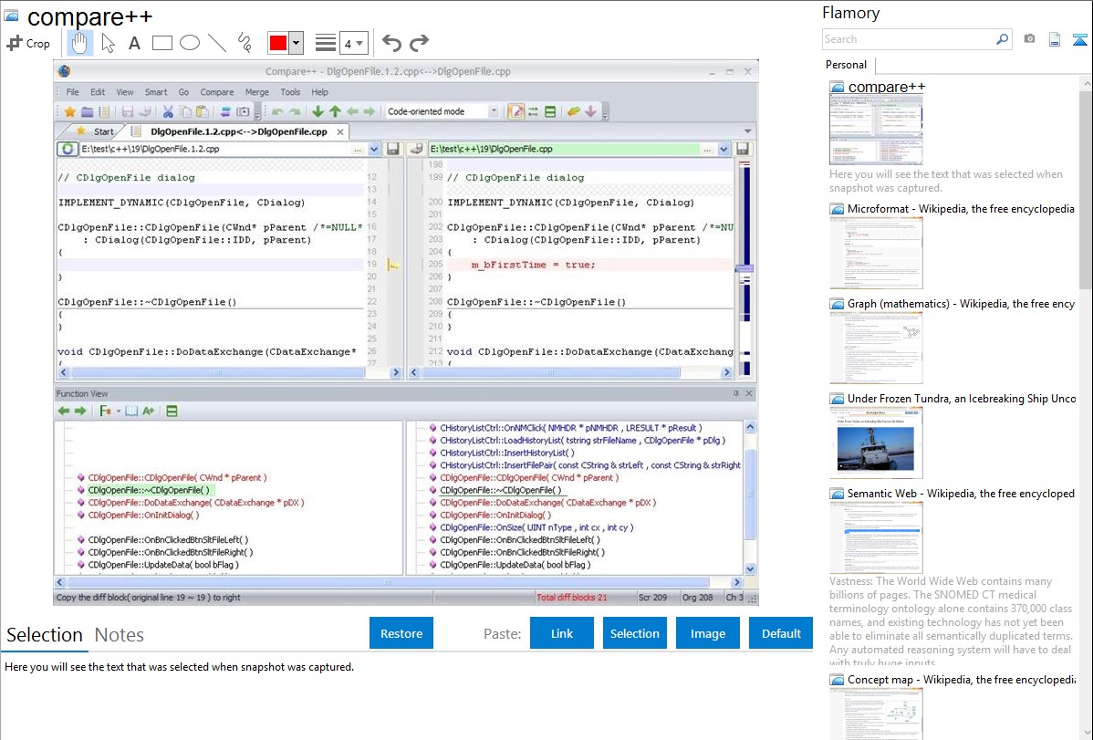Click Total diff blocks 21 status text

(572, 598)
